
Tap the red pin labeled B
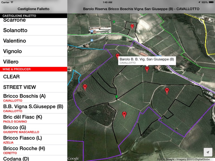pyautogui.click(x=147, y=69)
